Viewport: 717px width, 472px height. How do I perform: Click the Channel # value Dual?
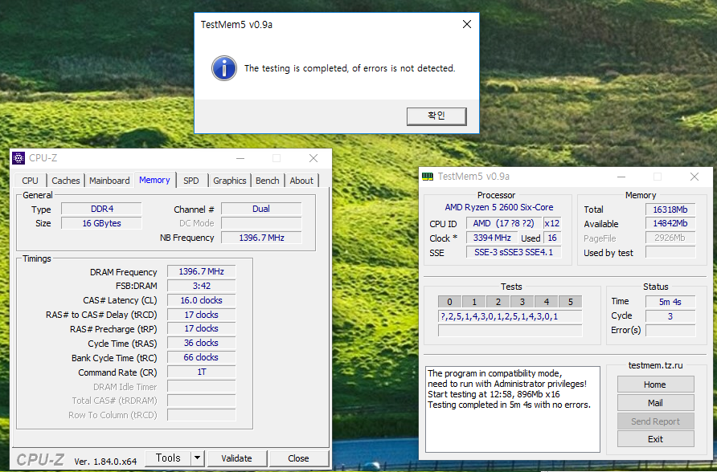coord(261,209)
